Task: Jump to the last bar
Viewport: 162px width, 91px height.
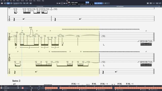Action: [66, 3]
